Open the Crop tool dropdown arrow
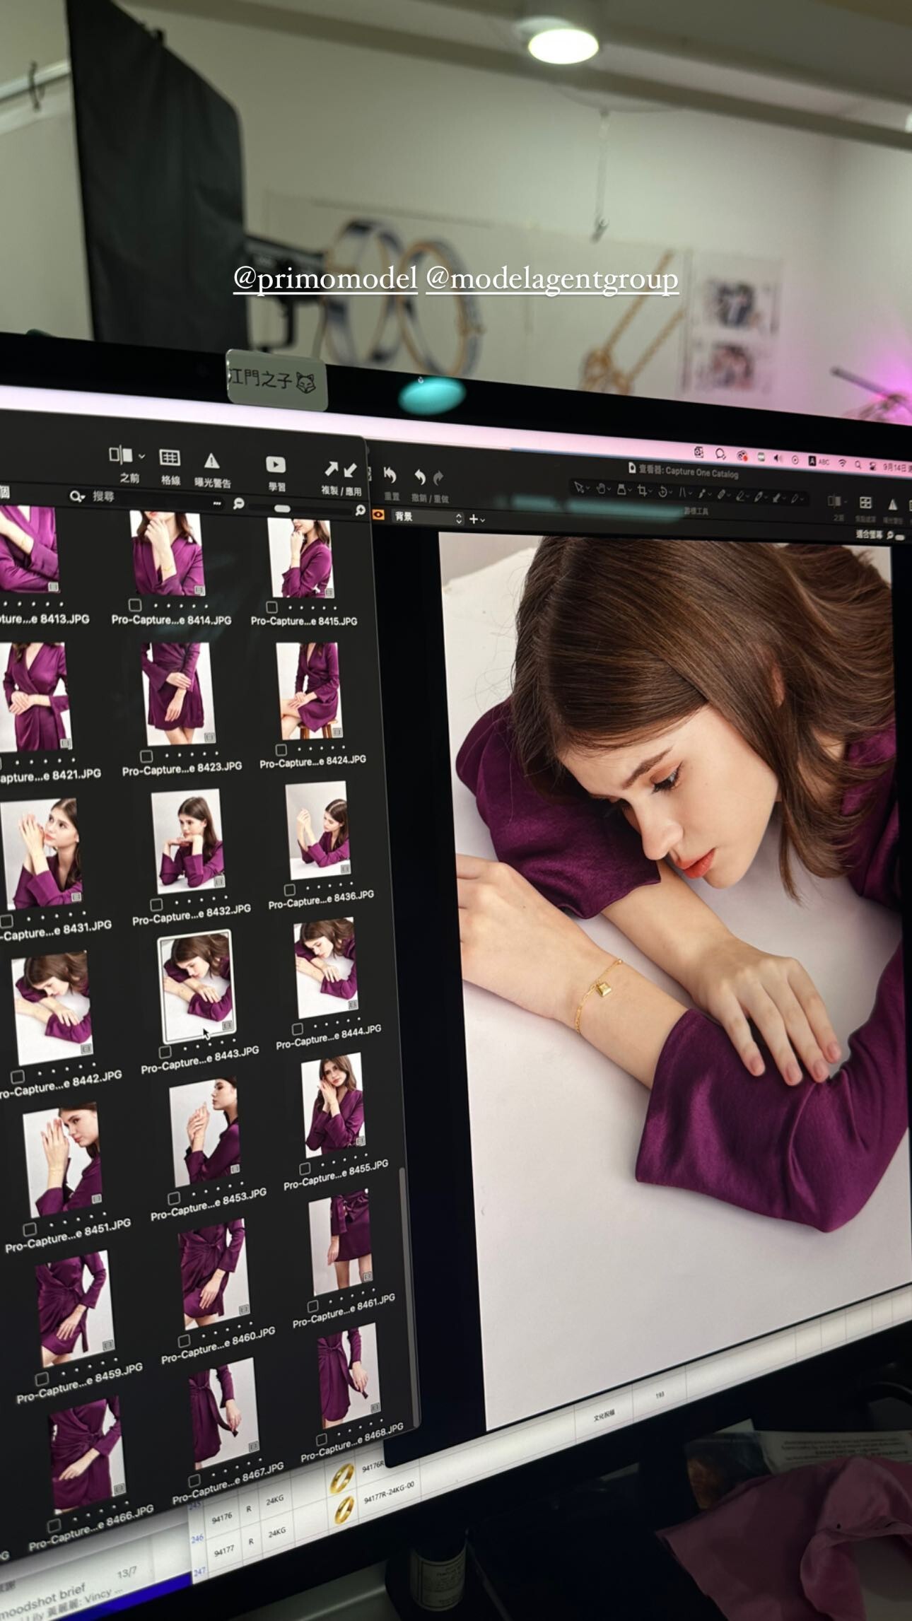Screen dimensions: 912x1621 click(x=650, y=492)
